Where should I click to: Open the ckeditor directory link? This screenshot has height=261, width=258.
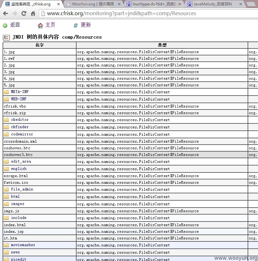20,120
